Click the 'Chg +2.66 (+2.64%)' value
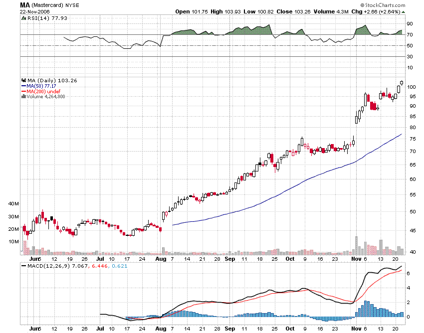Image resolution: width=424 pixels, height=333 pixels. click(x=376, y=11)
